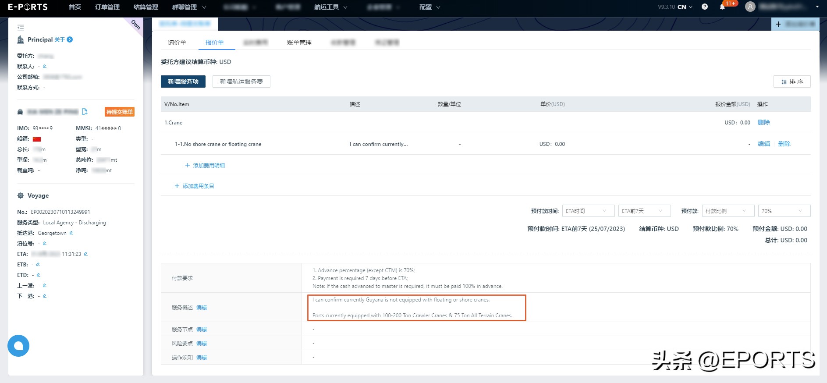This screenshot has height=383, width=827.
Task: Click the 11+ notification badge
Action: coord(731,4)
